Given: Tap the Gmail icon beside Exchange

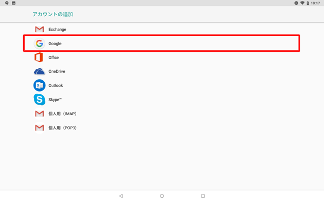Looking at the screenshot, I should pyautogui.click(x=39, y=29).
